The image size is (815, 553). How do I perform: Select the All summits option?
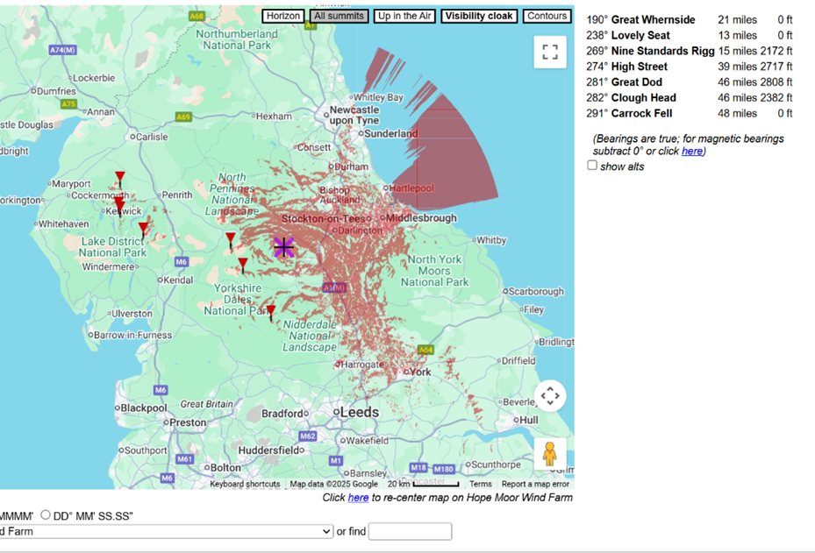(x=338, y=17)
